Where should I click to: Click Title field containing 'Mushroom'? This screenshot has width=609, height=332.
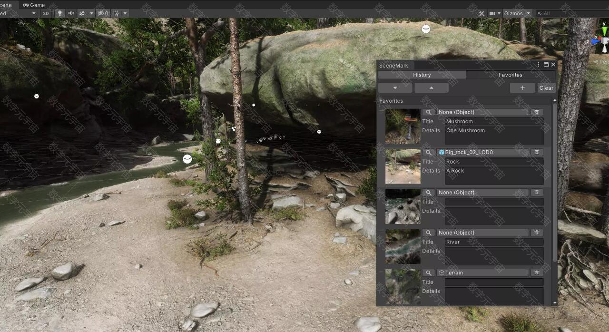point(494,121)
